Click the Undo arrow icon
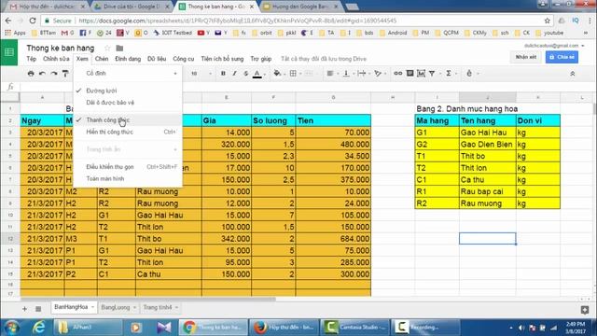Image resolution: width=597 pixels, height=336 pixels. (42, 74)
